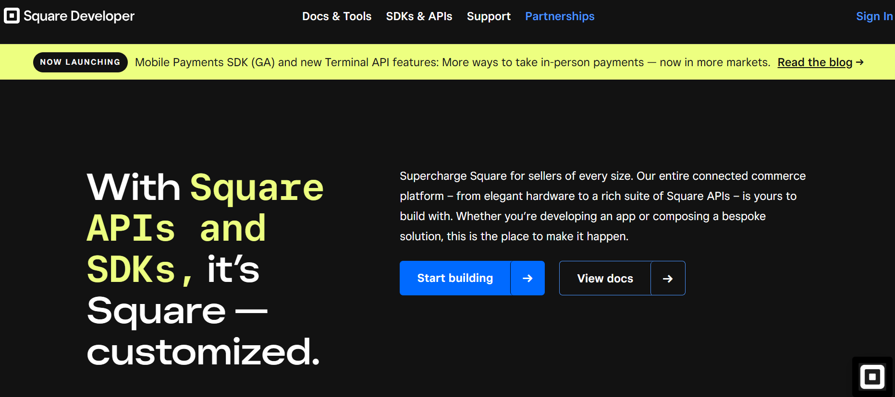Open the SDKs & APIs menu
Image resolution: width=895 pixels, height=397 pixels.
(419, 16)
